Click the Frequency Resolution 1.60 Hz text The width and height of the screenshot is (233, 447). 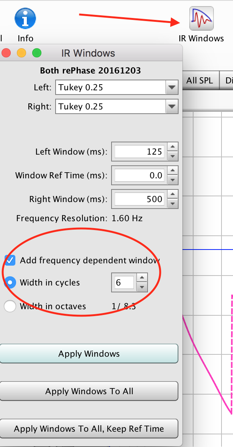[x=79, y=219]
